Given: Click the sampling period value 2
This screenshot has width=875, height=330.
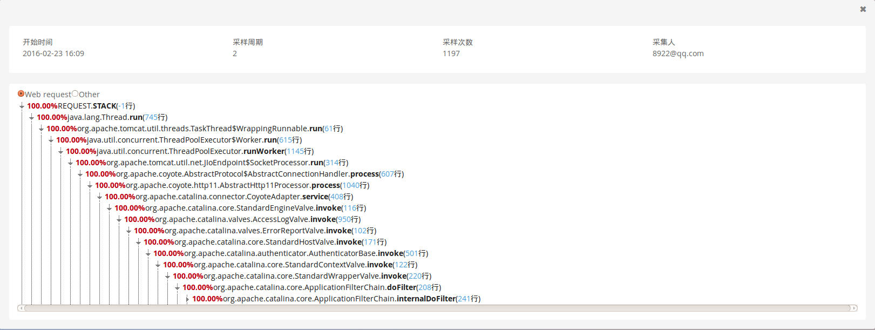Looking at the screenshot, I should (235, 53).
